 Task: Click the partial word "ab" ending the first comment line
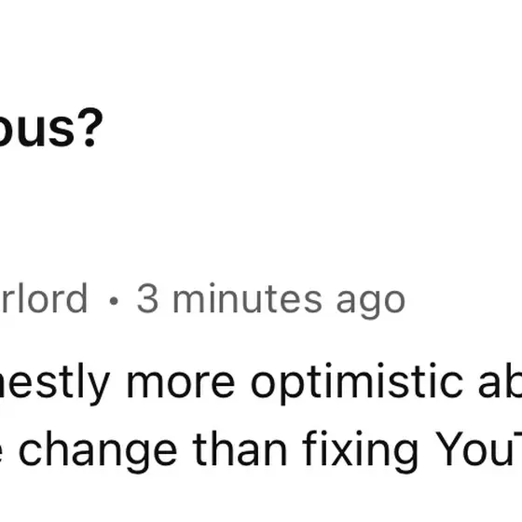coord(500,381)
